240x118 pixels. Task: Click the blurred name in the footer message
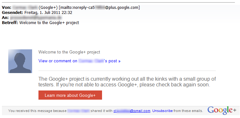pos(79,111)
